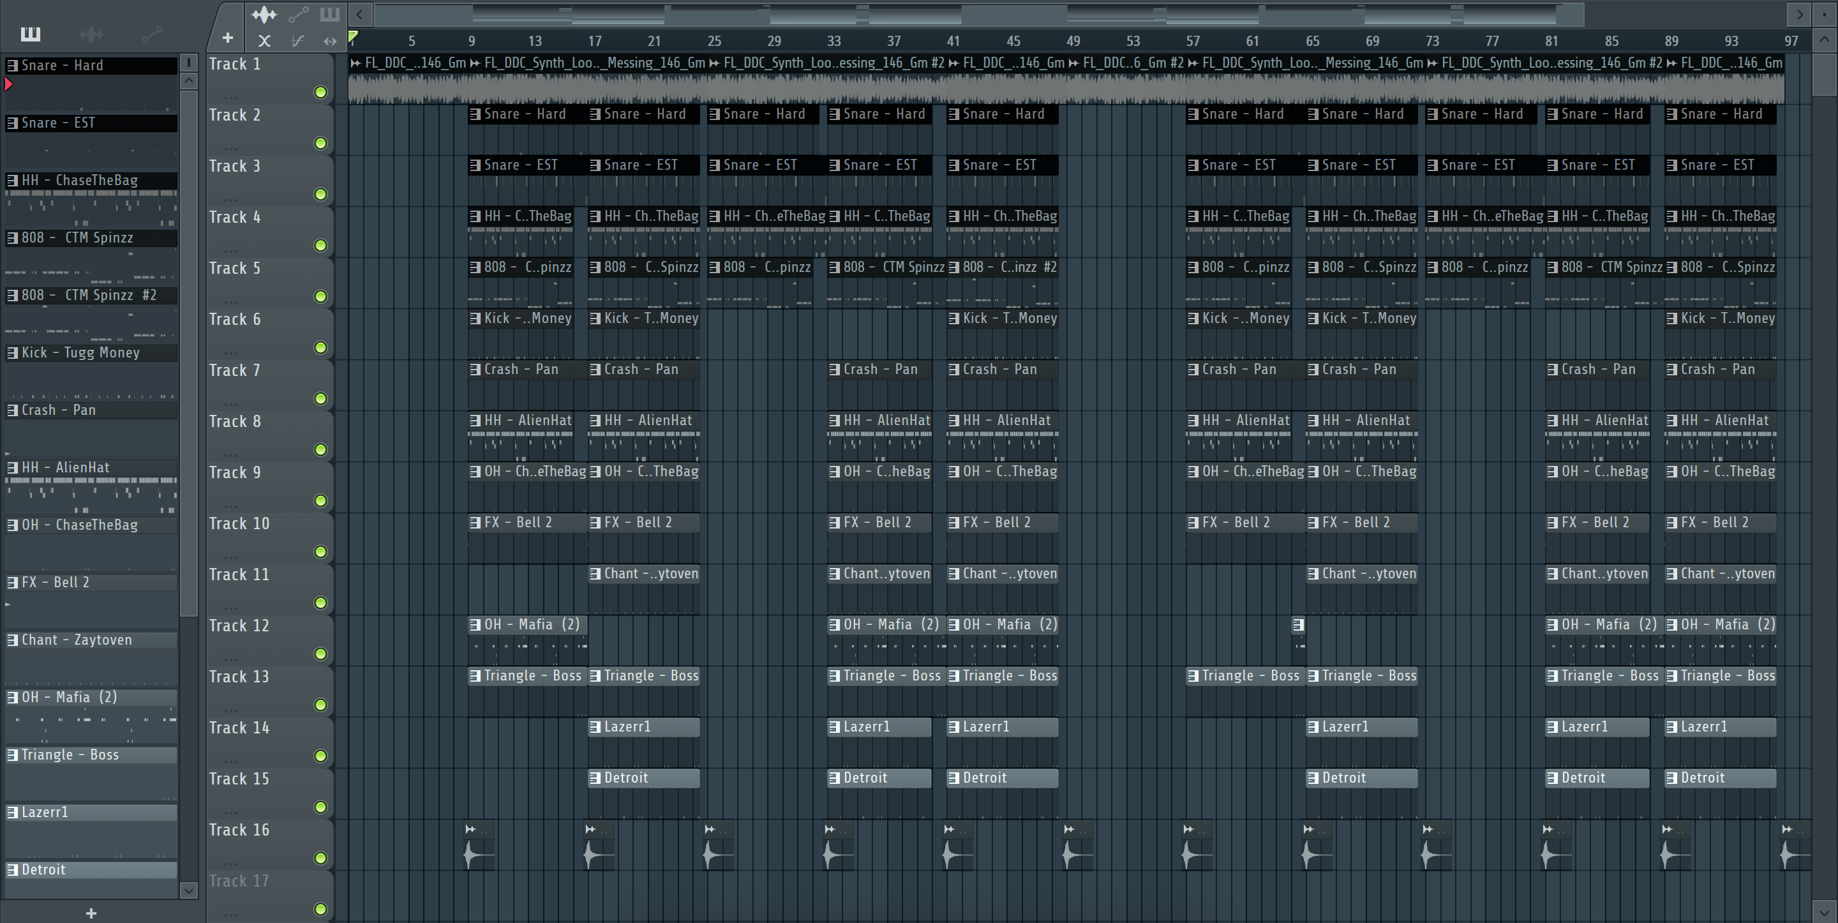The height and width of the screenshot is (923, 1838).
Task: Toggle the mute light on Track 5
Action: (x=321, y=296)
